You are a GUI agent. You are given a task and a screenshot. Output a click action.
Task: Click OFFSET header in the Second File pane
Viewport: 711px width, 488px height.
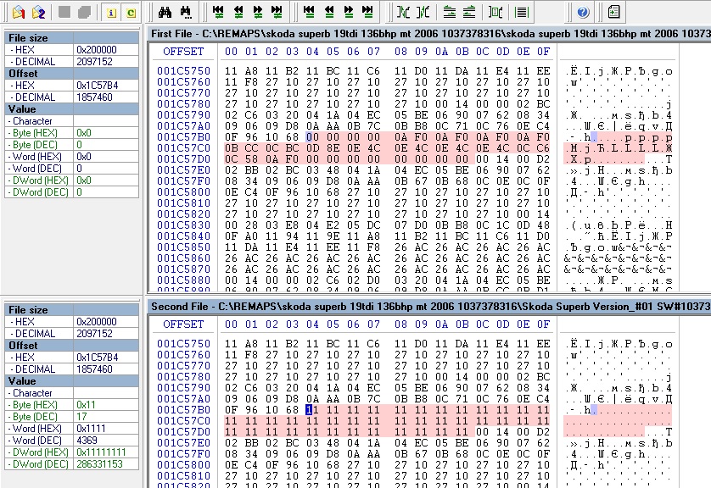point(183,324)
